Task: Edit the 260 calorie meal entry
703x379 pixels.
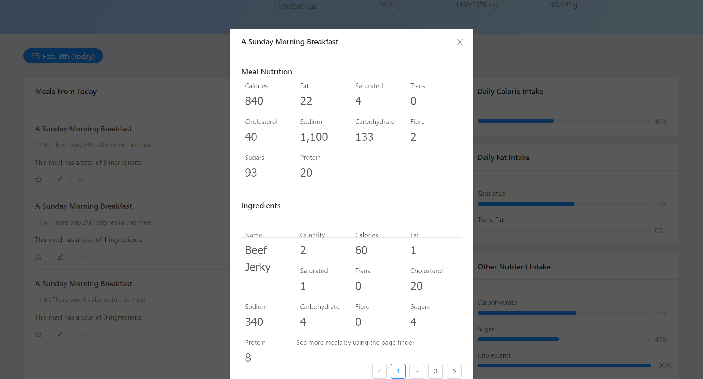Action: [60, 257]
